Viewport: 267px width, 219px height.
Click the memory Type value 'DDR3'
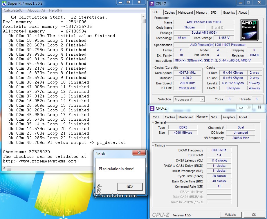pos(183,127)
